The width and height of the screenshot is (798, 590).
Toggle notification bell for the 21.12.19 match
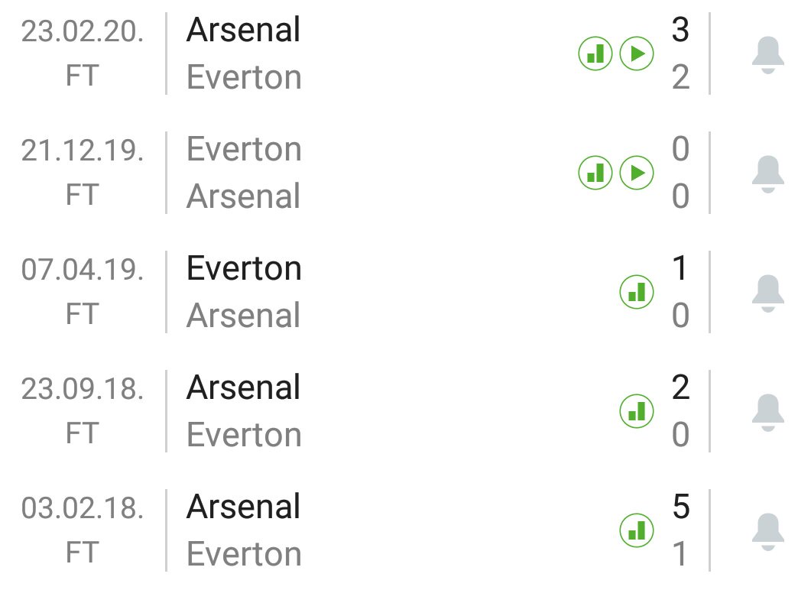[768, 174]
